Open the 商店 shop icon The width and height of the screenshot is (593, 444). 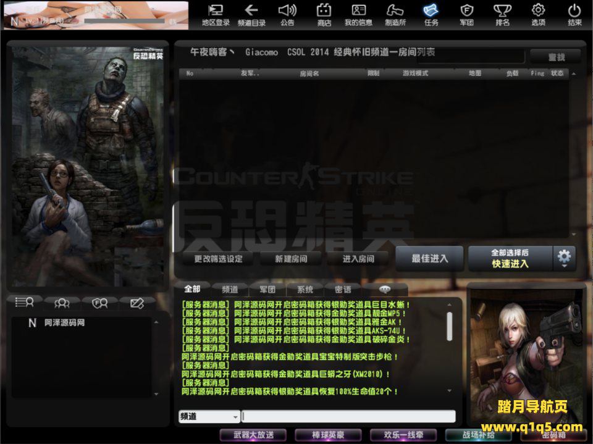coord(324,15)
